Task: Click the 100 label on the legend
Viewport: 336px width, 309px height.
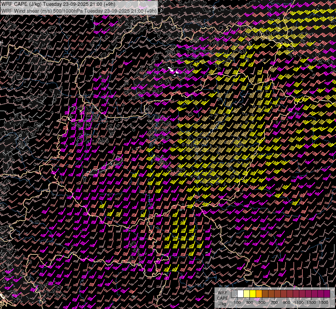Action: [x=237, y=302]
